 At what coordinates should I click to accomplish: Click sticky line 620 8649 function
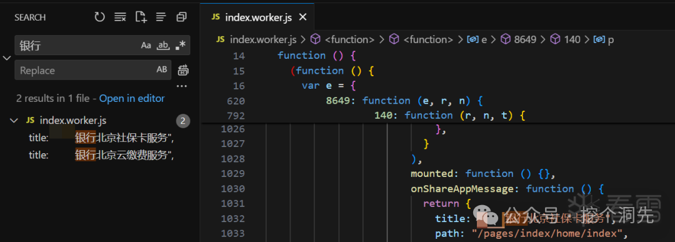click(x=437, y=101)
